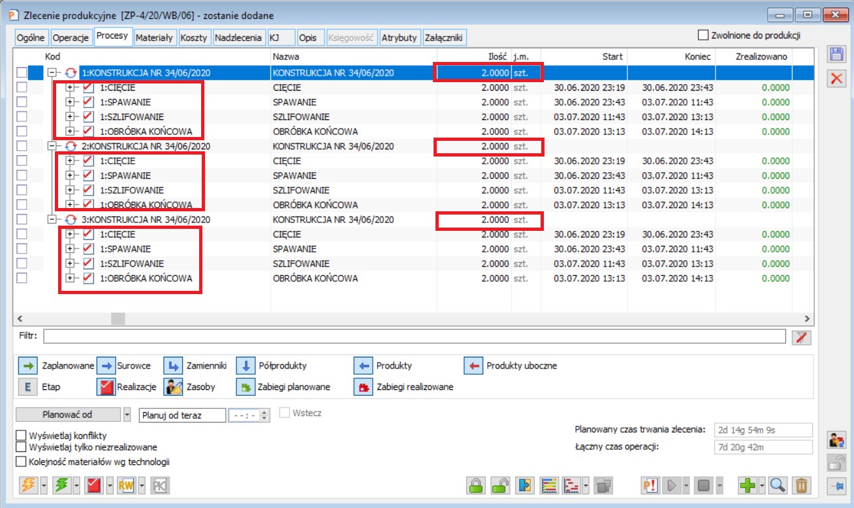Tick Kolejność materiałów wg technologii checkbox
Viewport: 854px width, 508px height.
tap(22, 462)
